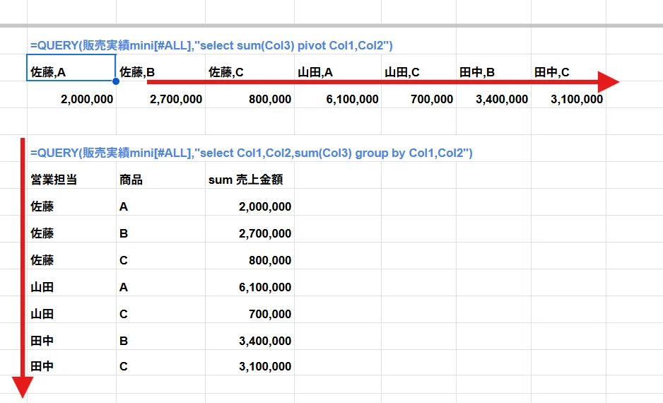Select product A in the 山田 6,100,000 row
Screen dimensions: 663x403
pyautogui.click(x=160, y=283)
